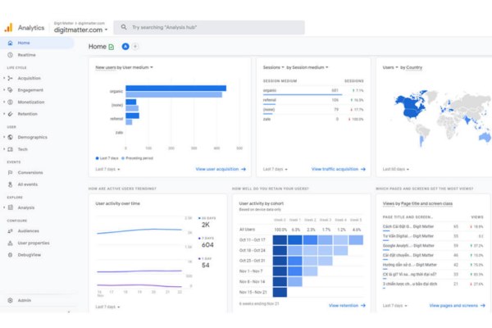Click the 'by Country' dimension label
The width and height of the screenshot is (492, 328).
(x=411, y=67)
